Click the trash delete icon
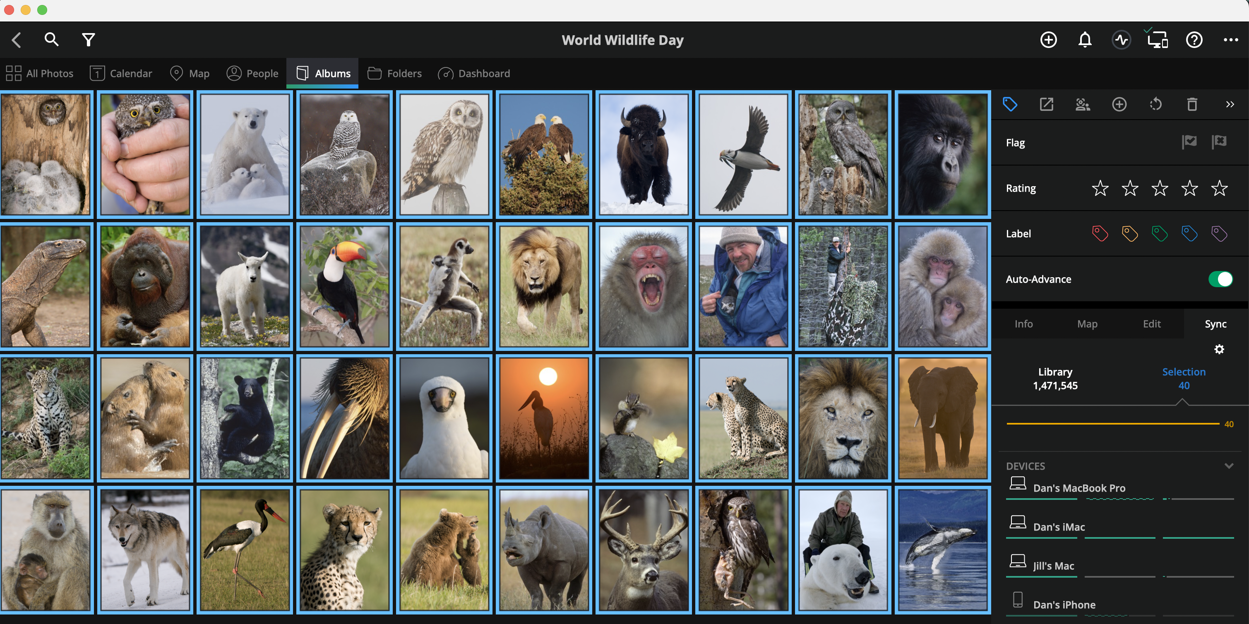 tap(1192, 104)
